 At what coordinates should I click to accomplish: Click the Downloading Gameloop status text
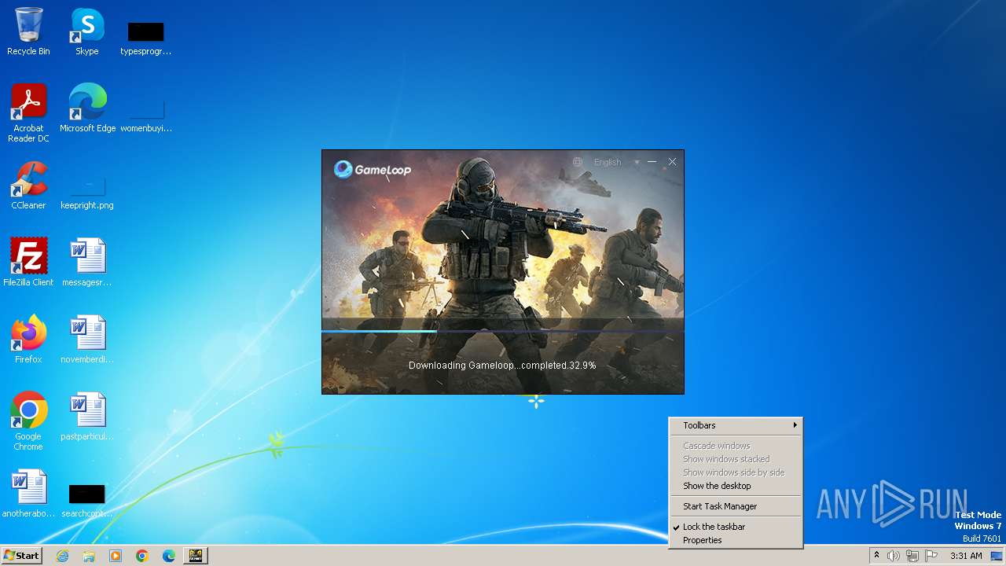click(502, 366)
